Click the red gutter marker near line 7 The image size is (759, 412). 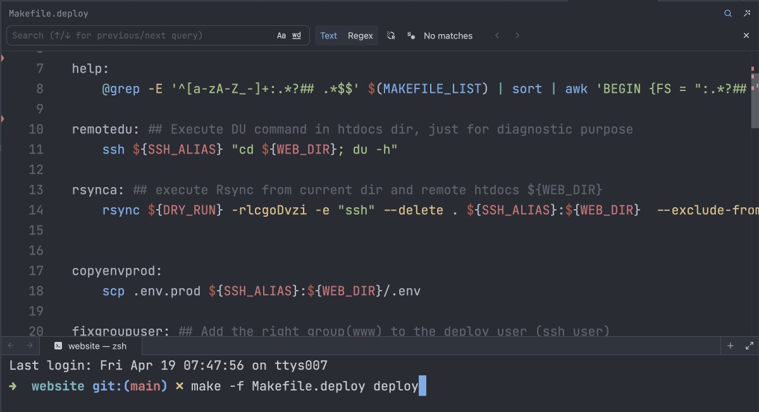[x=3, y=58]
